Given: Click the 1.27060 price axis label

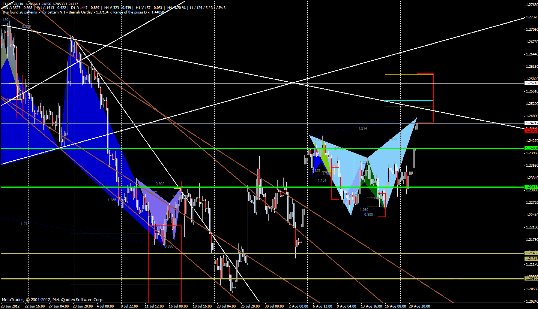Looking at the screenshot, I should coord(531,30).
